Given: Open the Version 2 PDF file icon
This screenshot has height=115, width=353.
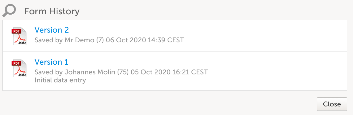Looking at the screenshot, I should 19,36.
